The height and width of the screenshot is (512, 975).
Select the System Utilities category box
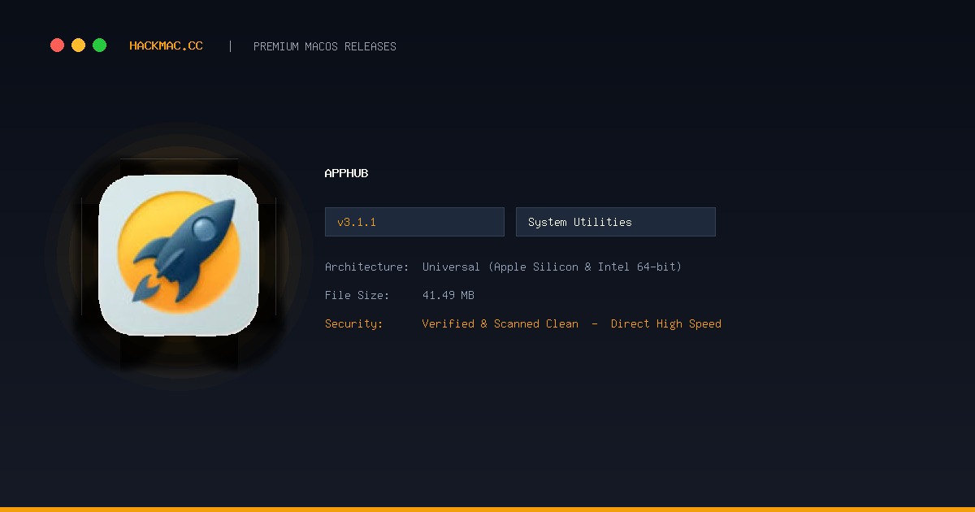click(616, 222)
